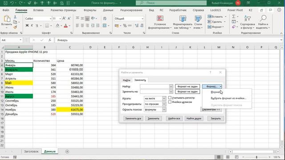The width and height of the screenshot is (285, 160).
Task: Expand the Найти field history dropdown
Action: click(171, 87)
